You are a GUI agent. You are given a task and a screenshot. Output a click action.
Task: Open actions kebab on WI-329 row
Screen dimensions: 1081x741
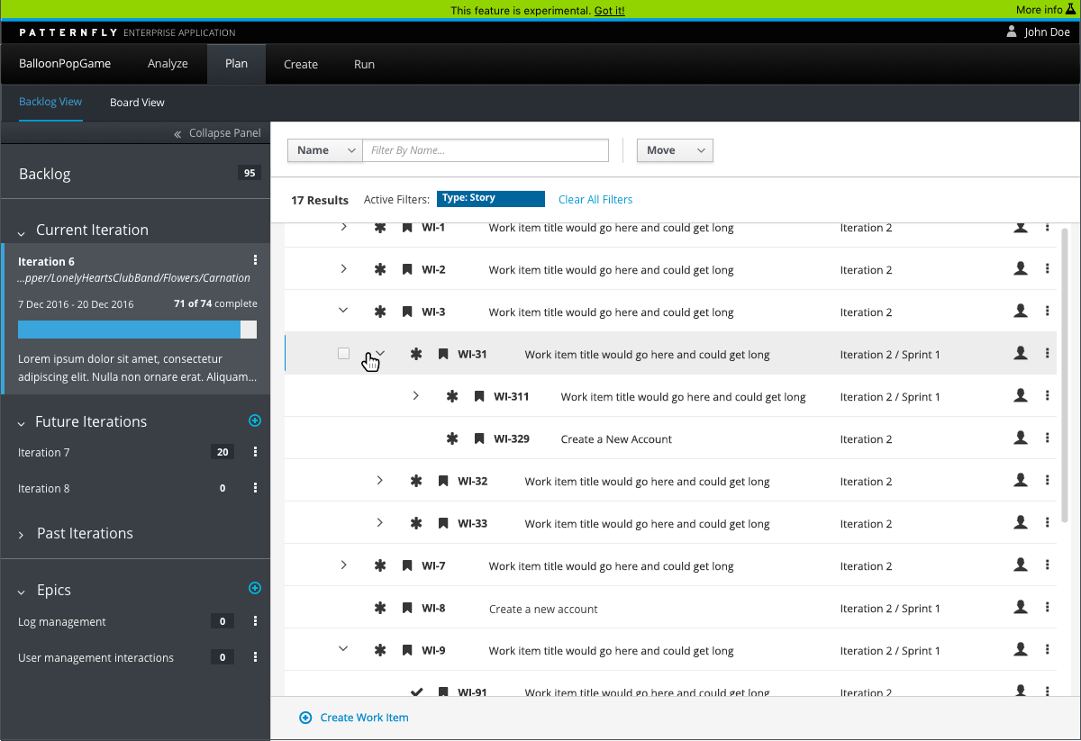click(1048, 438)
